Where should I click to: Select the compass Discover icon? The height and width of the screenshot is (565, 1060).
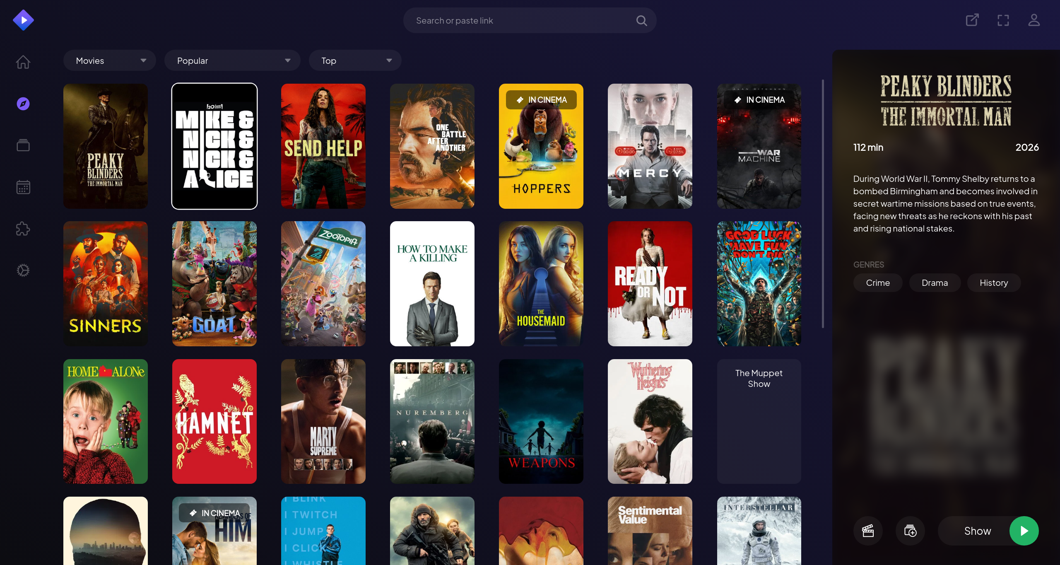point(23,104)
